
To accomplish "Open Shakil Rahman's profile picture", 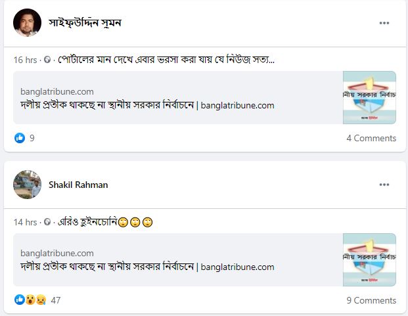I will [27, 185].
